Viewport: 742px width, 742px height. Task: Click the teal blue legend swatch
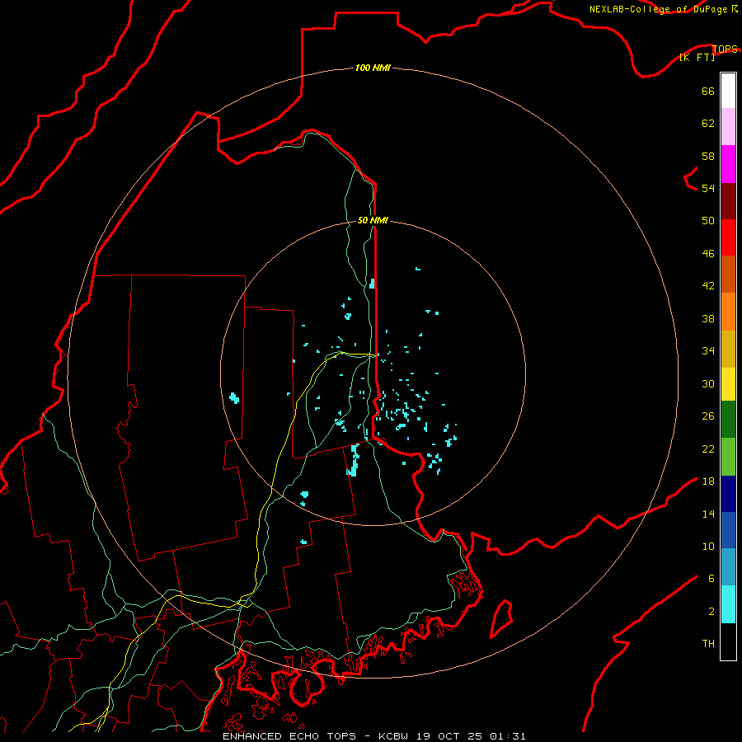(728, 567)
